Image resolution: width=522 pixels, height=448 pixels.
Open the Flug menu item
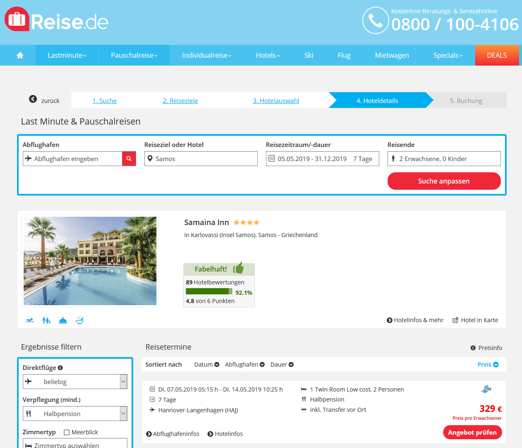(x=344, y=55)
